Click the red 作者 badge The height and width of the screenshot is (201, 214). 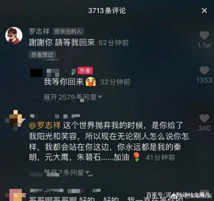coord(85,71)
